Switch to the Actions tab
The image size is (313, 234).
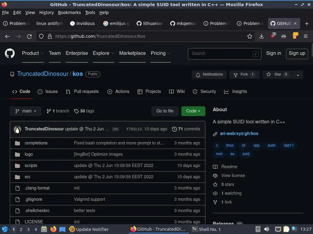[x=118, y=91]
